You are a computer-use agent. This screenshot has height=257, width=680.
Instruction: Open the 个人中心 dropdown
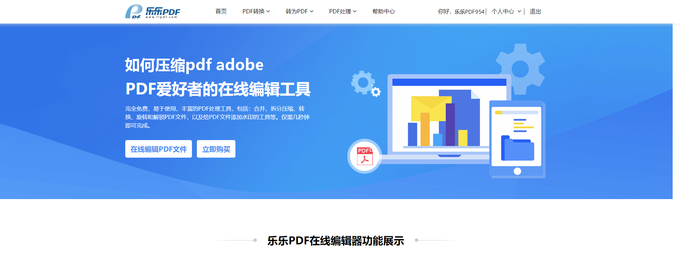click(x=506, y=12)
